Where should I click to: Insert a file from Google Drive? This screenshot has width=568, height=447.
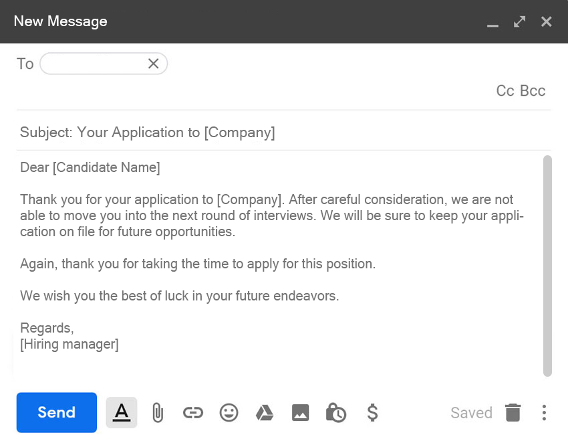click(265, 413)
